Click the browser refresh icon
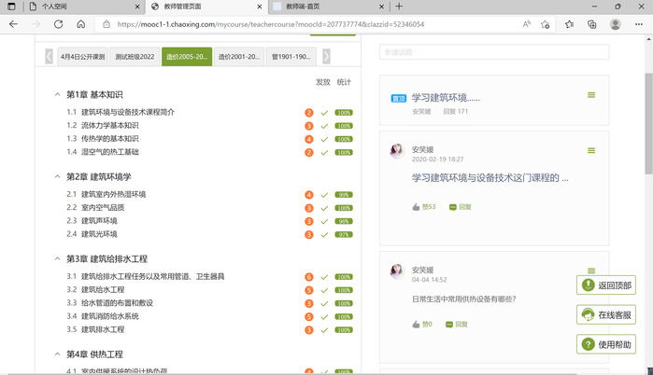The height and width of the screenshot is (375, 653). [x=58, y=24]
